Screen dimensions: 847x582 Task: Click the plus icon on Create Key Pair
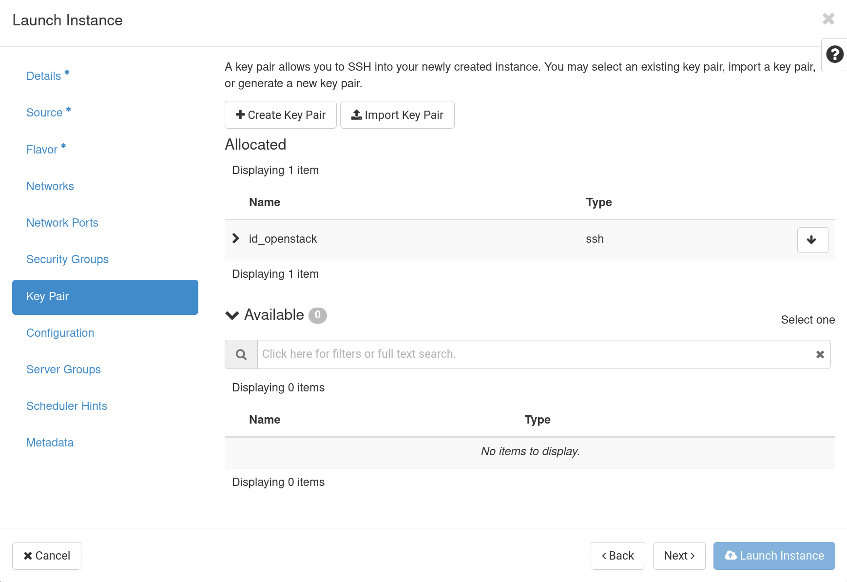pos(240,115)
